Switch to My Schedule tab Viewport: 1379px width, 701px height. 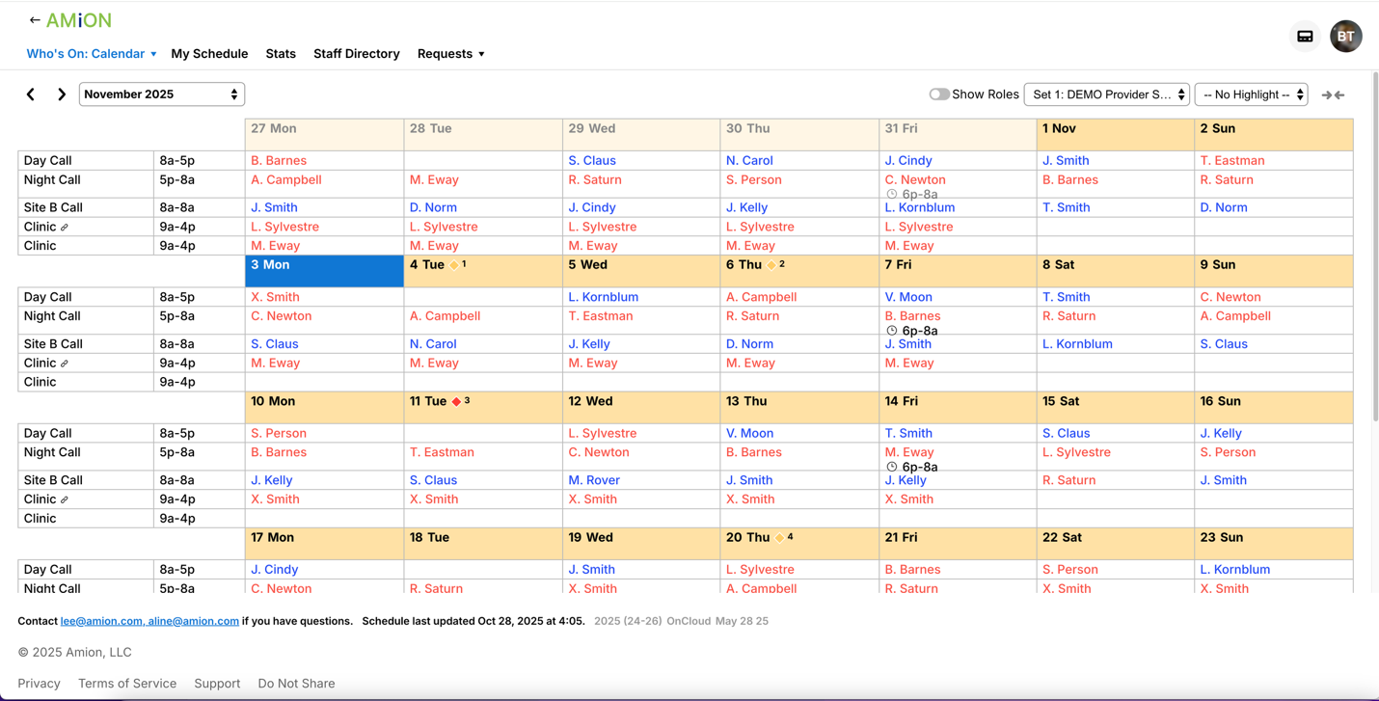[209, 54]
